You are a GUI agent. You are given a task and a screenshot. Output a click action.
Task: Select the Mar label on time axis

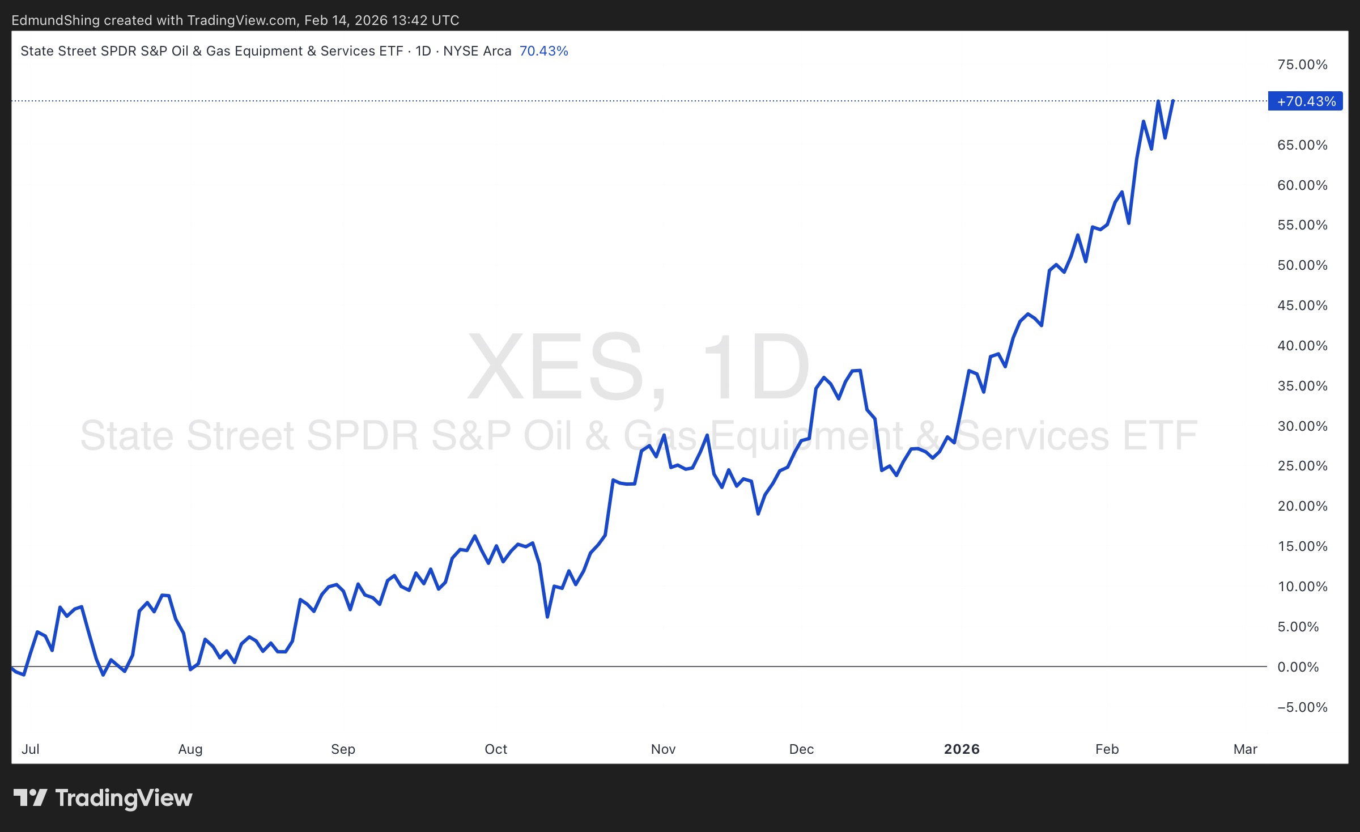(x=1245, y=749)
